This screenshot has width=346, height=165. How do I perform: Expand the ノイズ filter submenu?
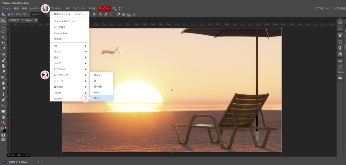pos(69,63)
